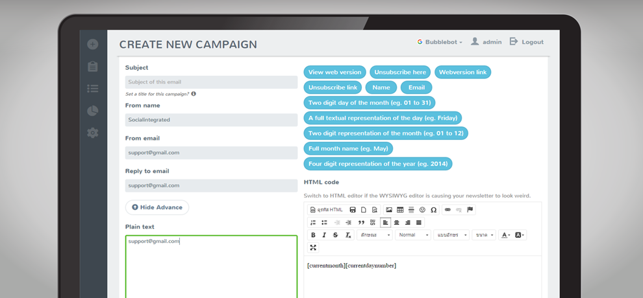
Task: Open the Normal paragraph format dropdown
Action: (413, 235)
